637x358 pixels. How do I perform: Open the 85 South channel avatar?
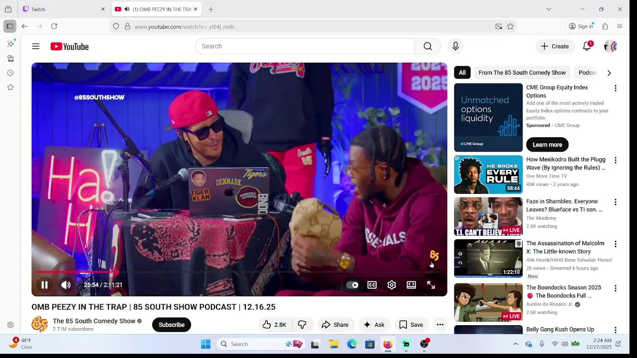pos(40,325)
